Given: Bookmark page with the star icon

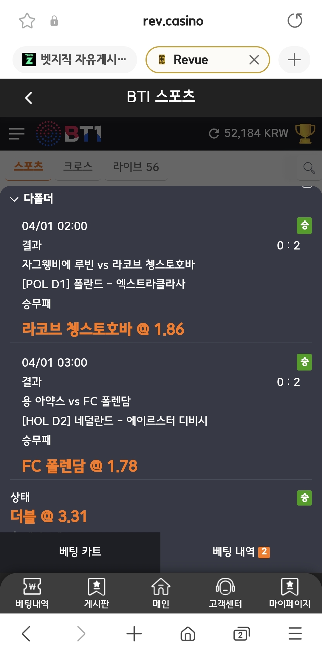Looking at the screenshot, I should coord(27,21).
